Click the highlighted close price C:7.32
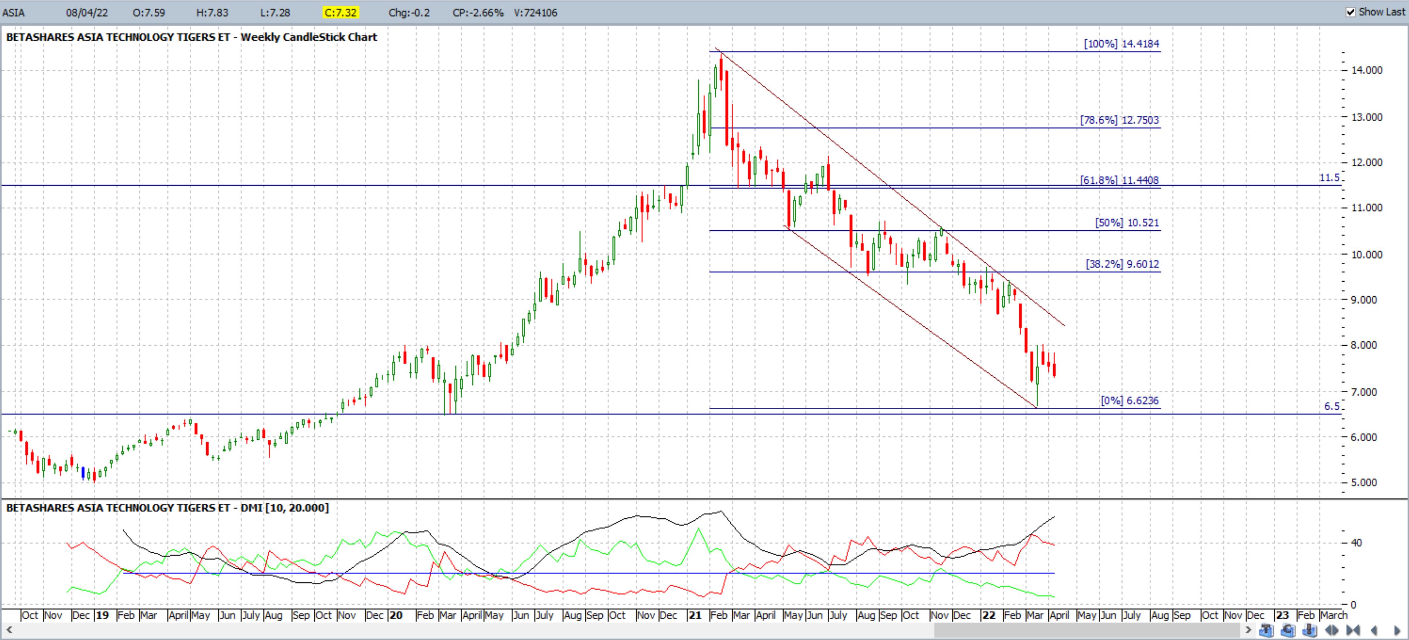 tap(341, 12)
